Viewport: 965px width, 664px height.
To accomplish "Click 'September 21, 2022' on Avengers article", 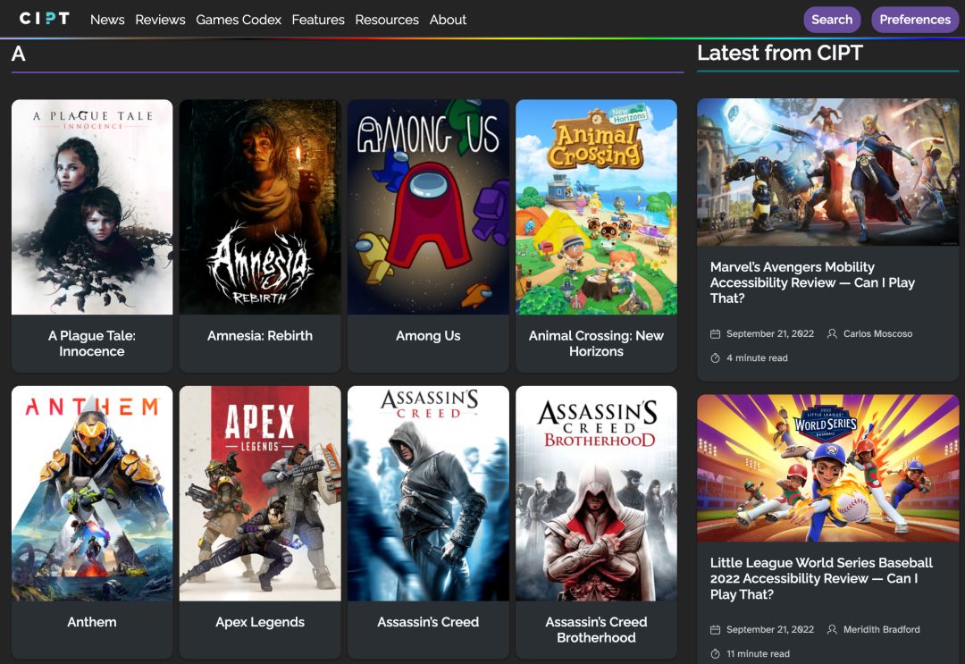I will coord(770,333).
